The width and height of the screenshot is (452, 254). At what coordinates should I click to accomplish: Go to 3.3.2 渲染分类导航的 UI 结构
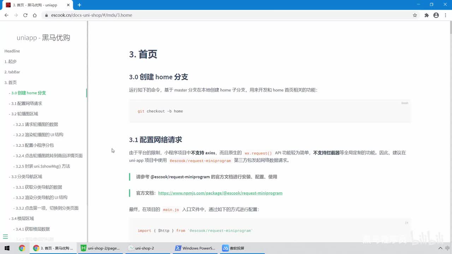(x=41, y=198)
